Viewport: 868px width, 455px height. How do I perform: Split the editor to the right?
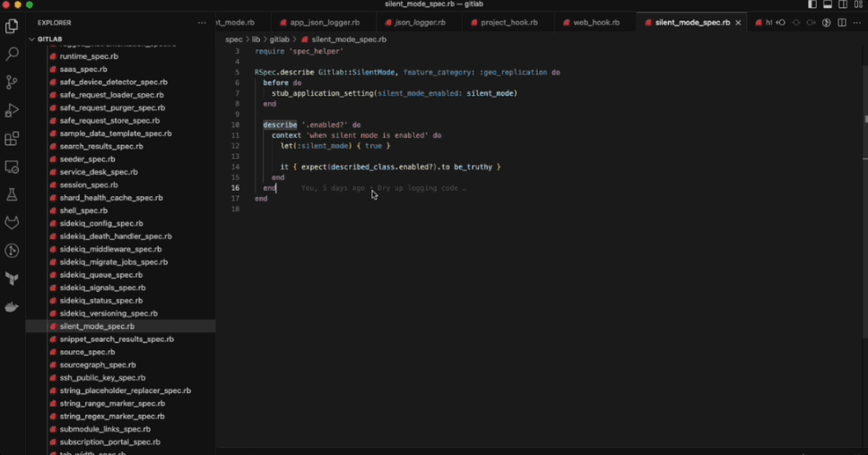(x=842, y=22)
